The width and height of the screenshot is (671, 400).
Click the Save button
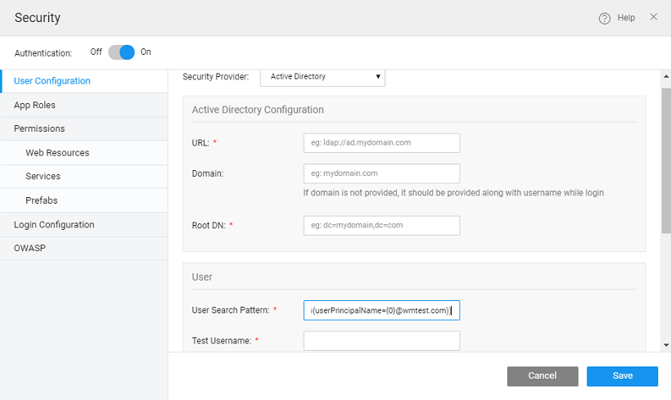click(x=622, y=376)
